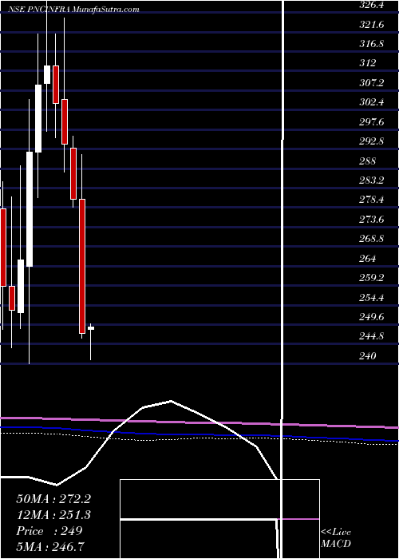Click the 316.8 price axis label
The width and height of the screenshot is (399, 559).
[x=372, y=44]
